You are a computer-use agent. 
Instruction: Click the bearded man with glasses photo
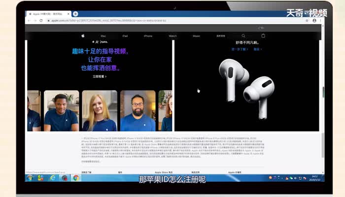click(138, 111)
